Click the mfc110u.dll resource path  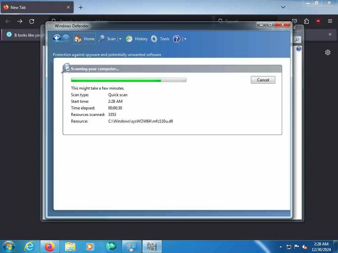pyautogui.click(x=141, y=121)
